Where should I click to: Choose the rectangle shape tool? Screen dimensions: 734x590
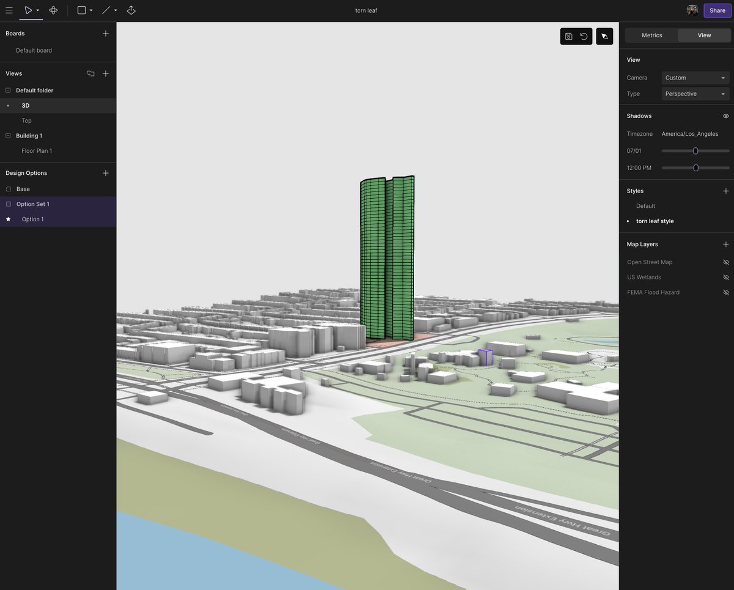click(x=81, y=10)
